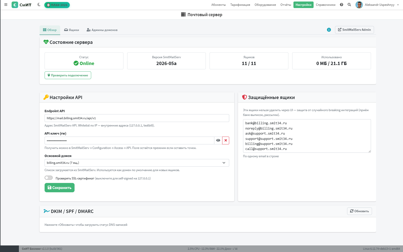
Task: Click the bank@billing.smit34.ru line
Action: 266,123
